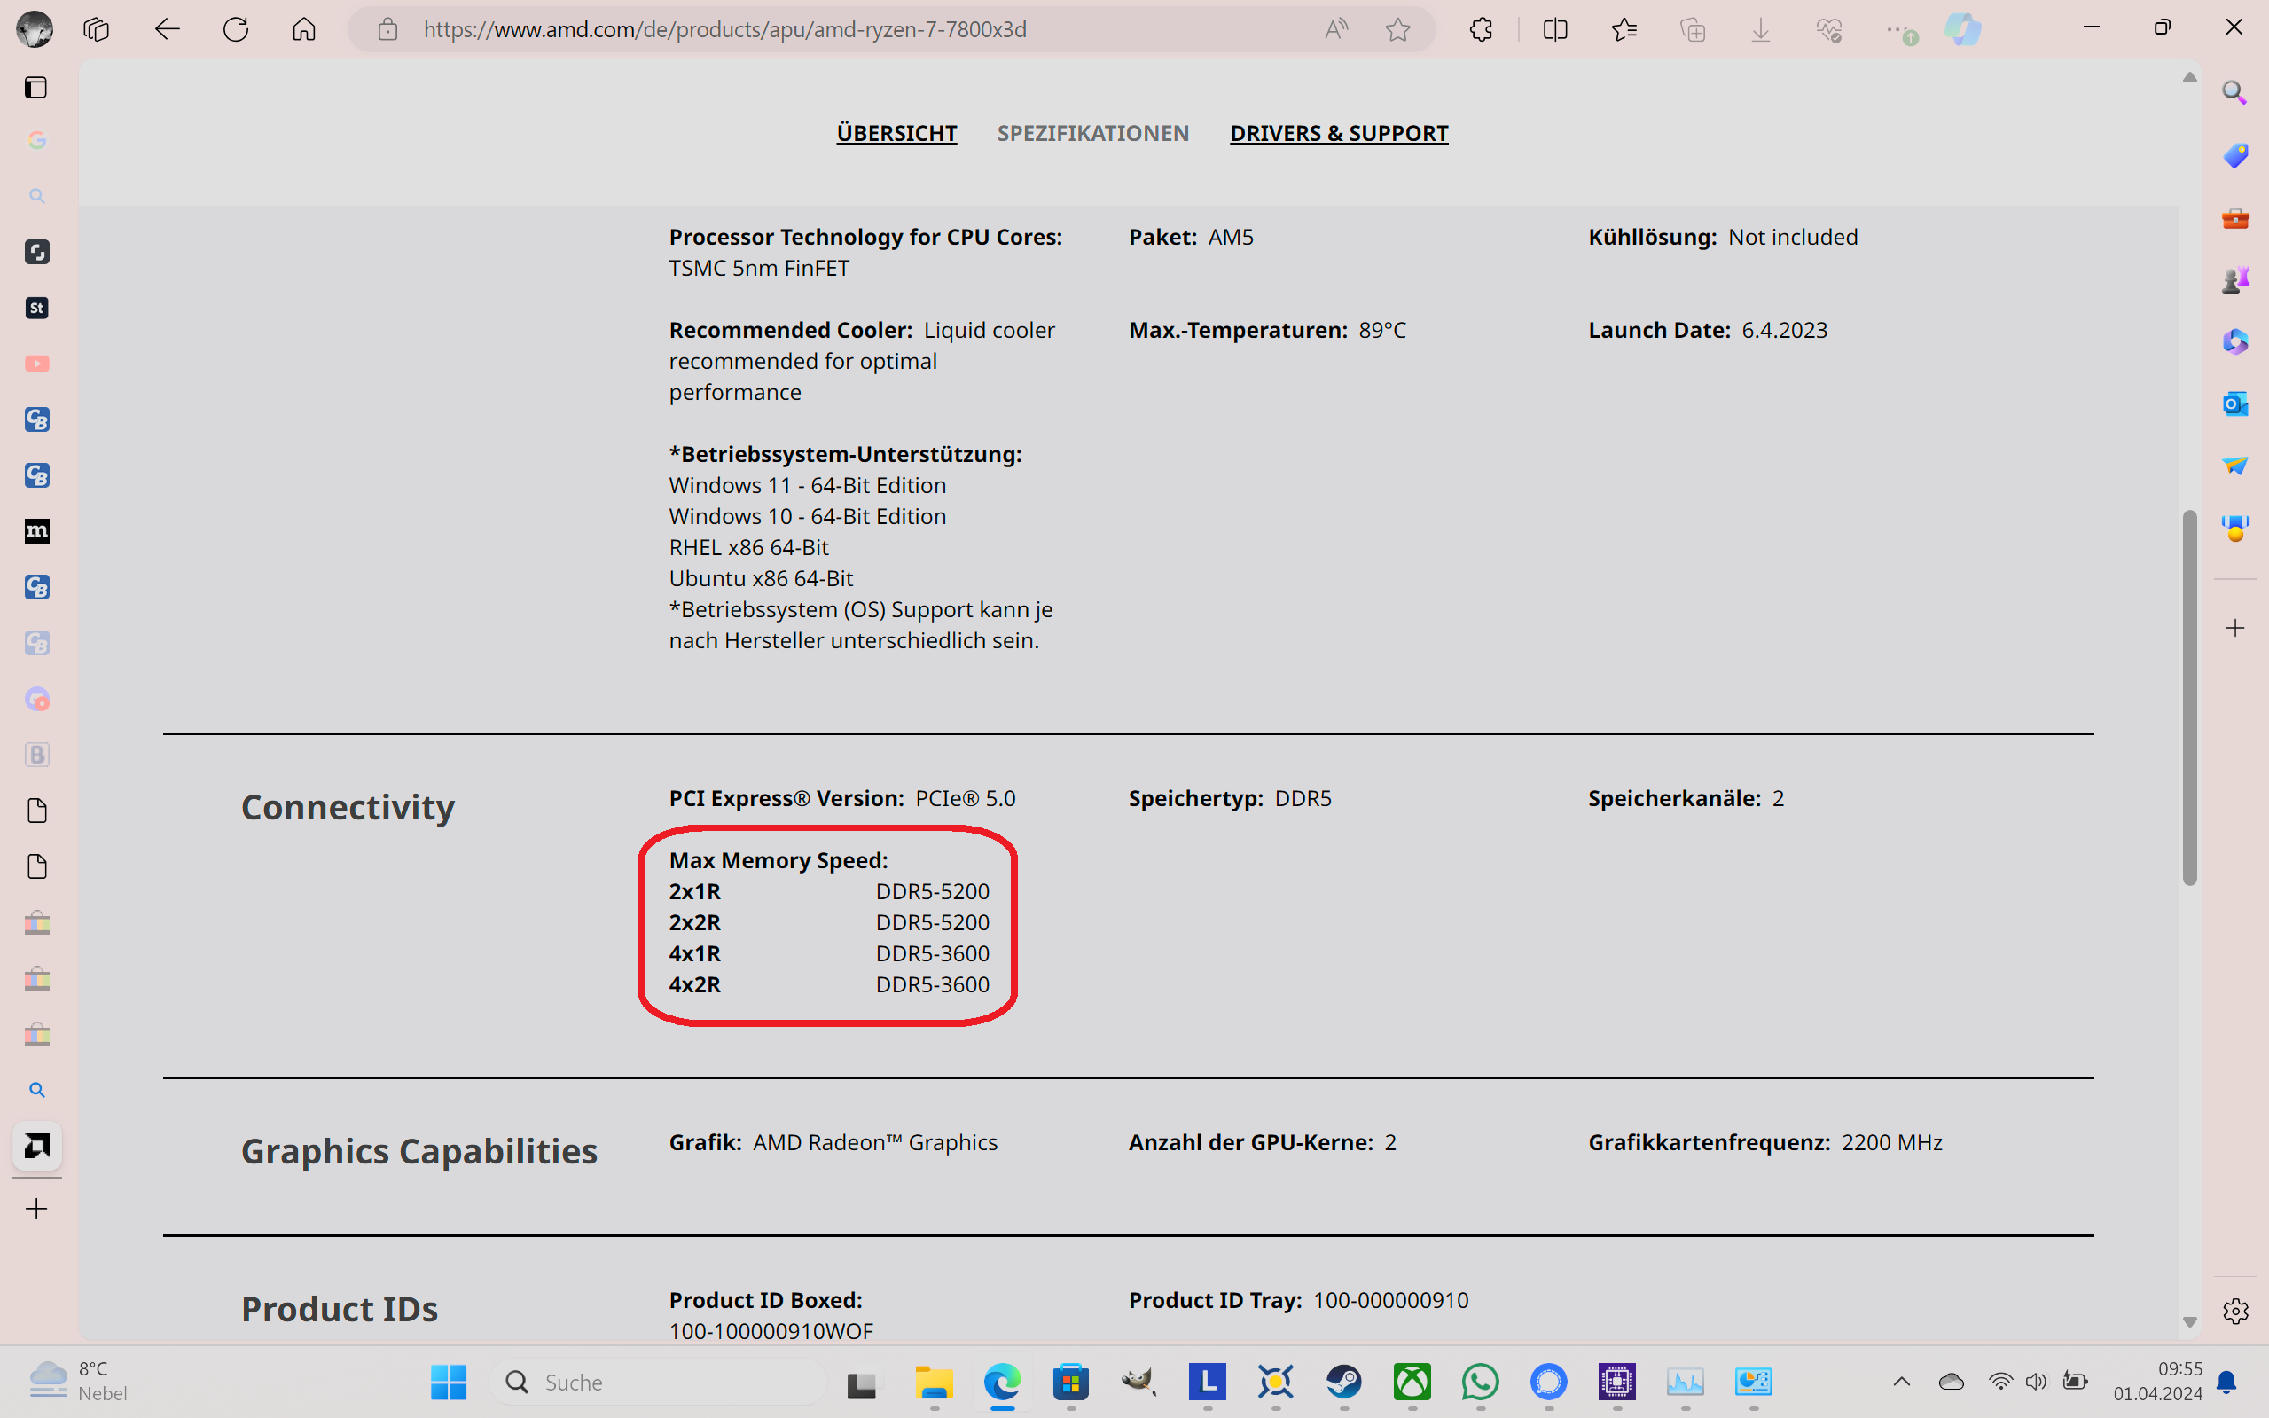
Task: Toggle the site security lock indicator
Action: 387,29
